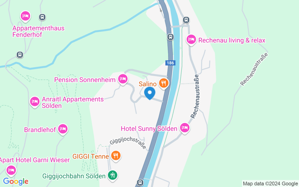Select the Rechenau living & relax hotel pin
Viewport: 299px width, 187px height.
(x=191, y=40)
